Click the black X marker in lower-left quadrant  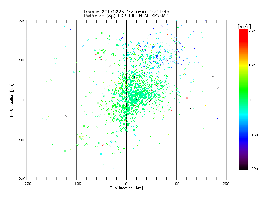66,116
